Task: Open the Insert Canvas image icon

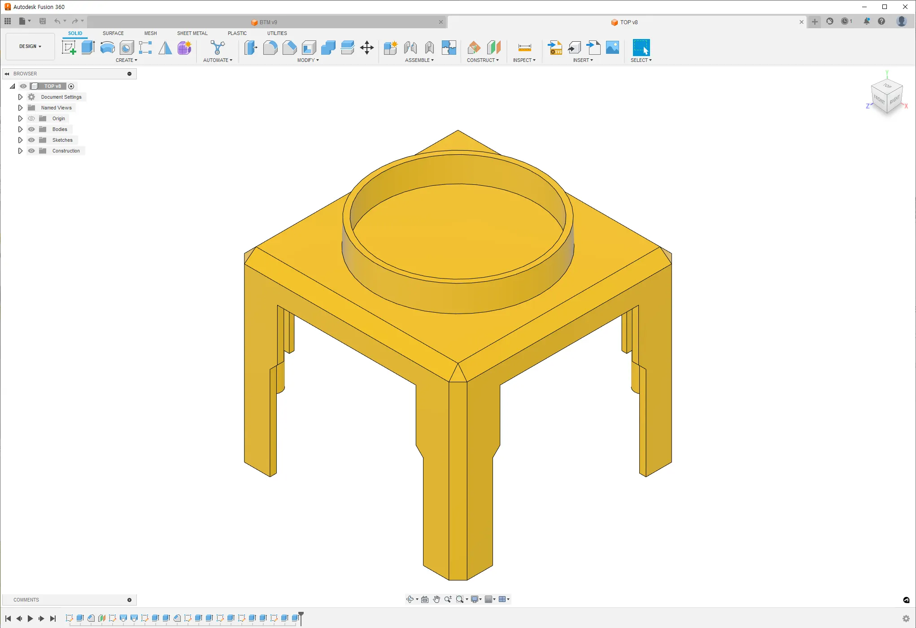Action: [x=612, y=47]
